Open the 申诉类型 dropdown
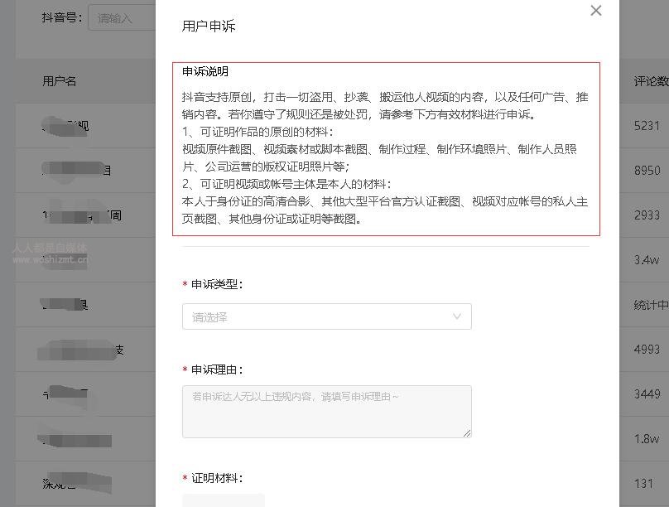The width and height of the screenshot is (669, 507). coord(327,316)
